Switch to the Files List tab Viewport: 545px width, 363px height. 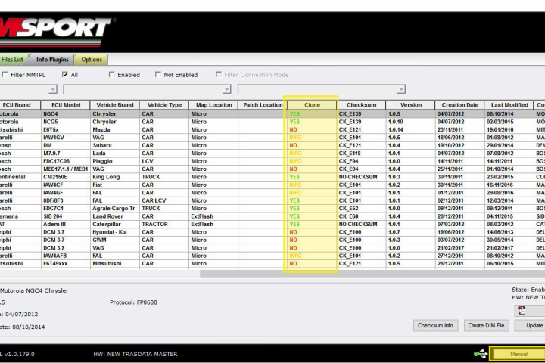[x=12, y=60]
